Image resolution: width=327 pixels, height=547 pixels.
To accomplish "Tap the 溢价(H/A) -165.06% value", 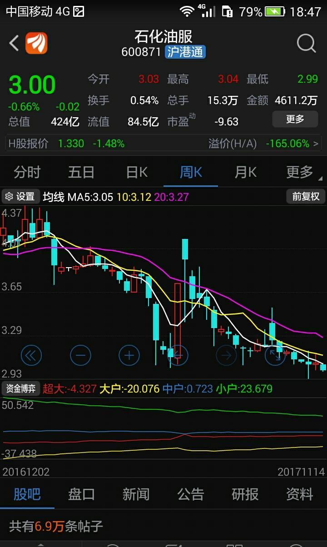I will click(287, 144).
